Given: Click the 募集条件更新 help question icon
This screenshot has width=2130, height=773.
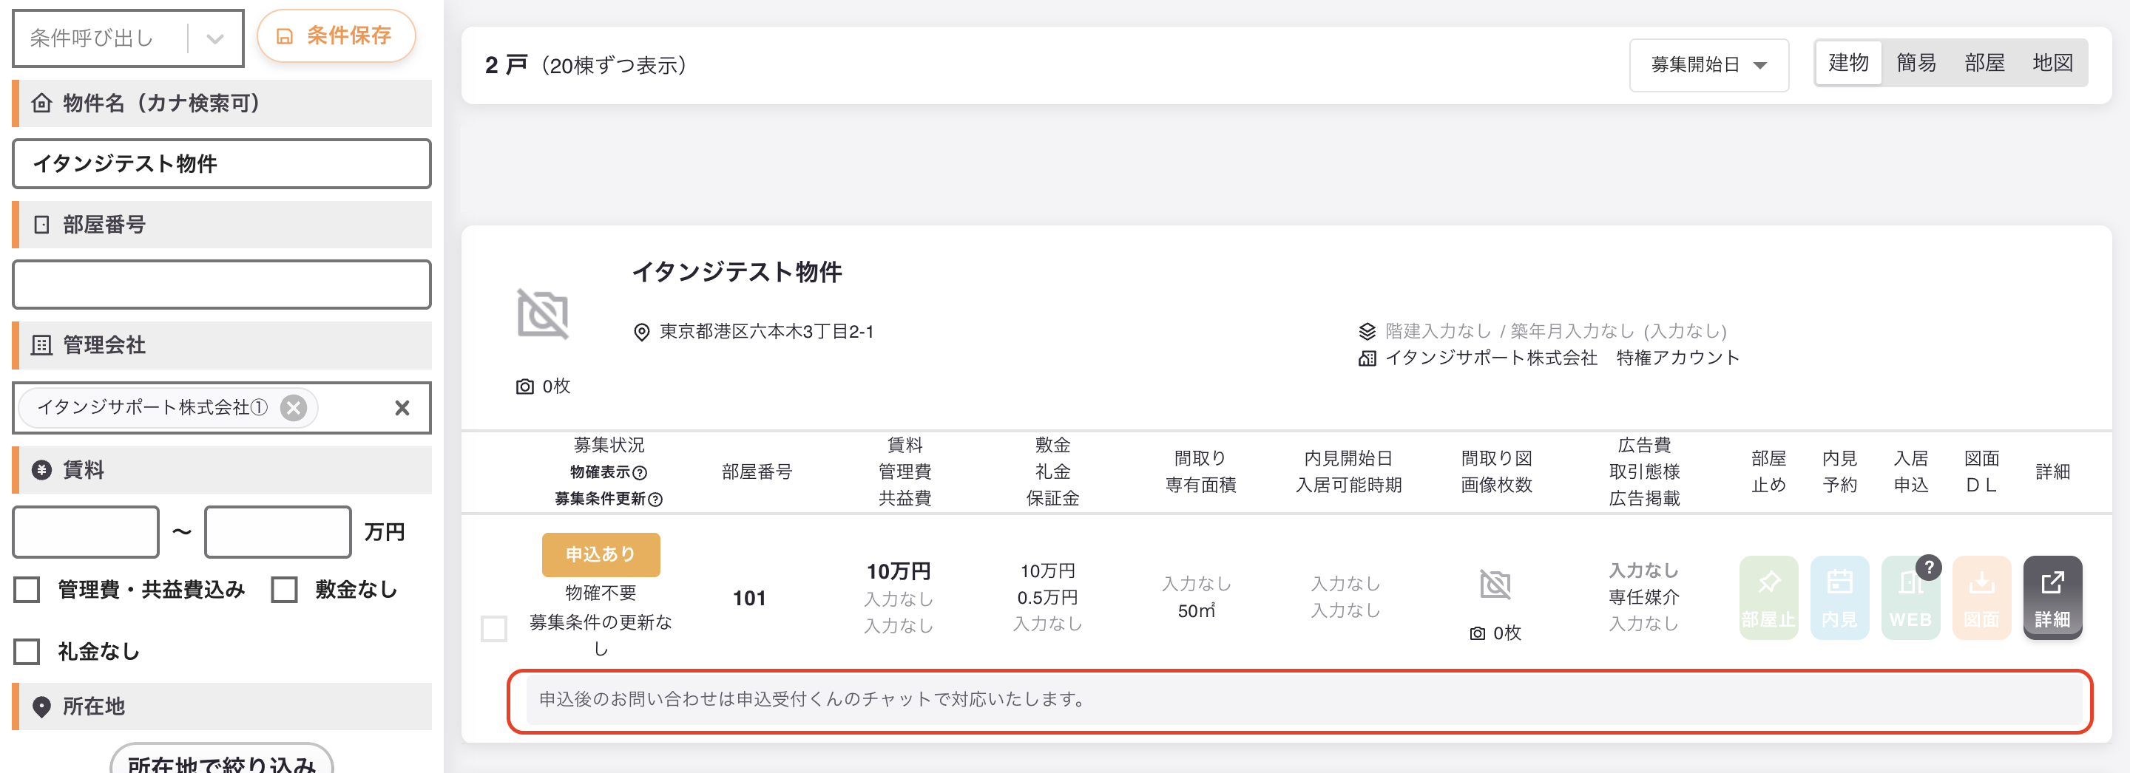Looking at the screenshot, I should click(x=655, y=499).
